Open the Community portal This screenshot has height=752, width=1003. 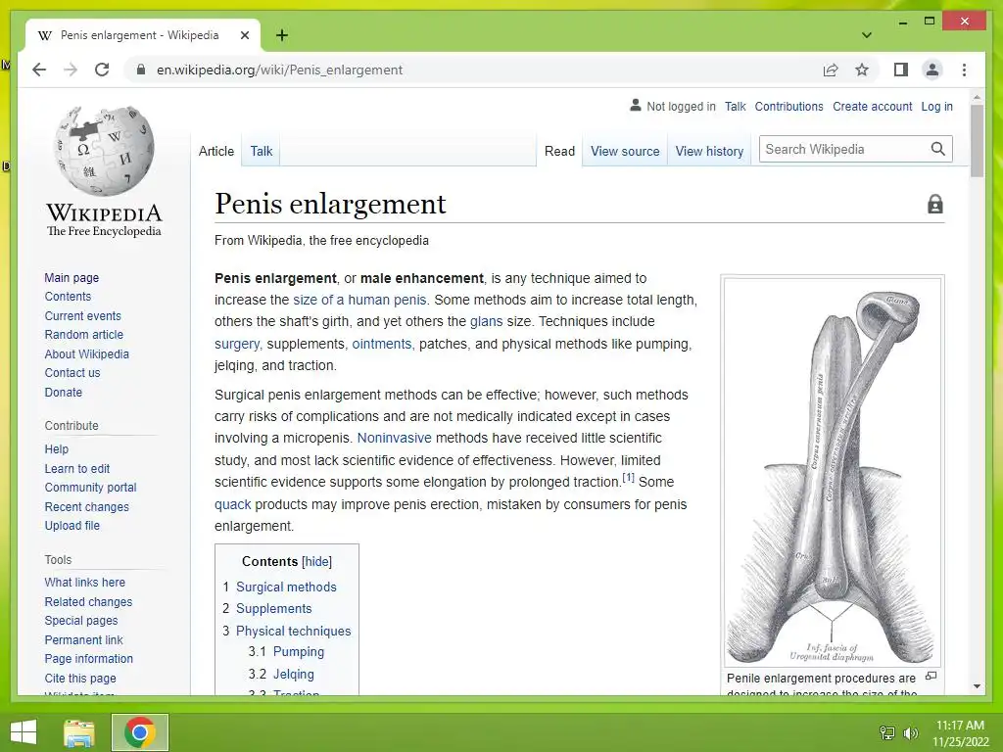click(x=90, y=488)
